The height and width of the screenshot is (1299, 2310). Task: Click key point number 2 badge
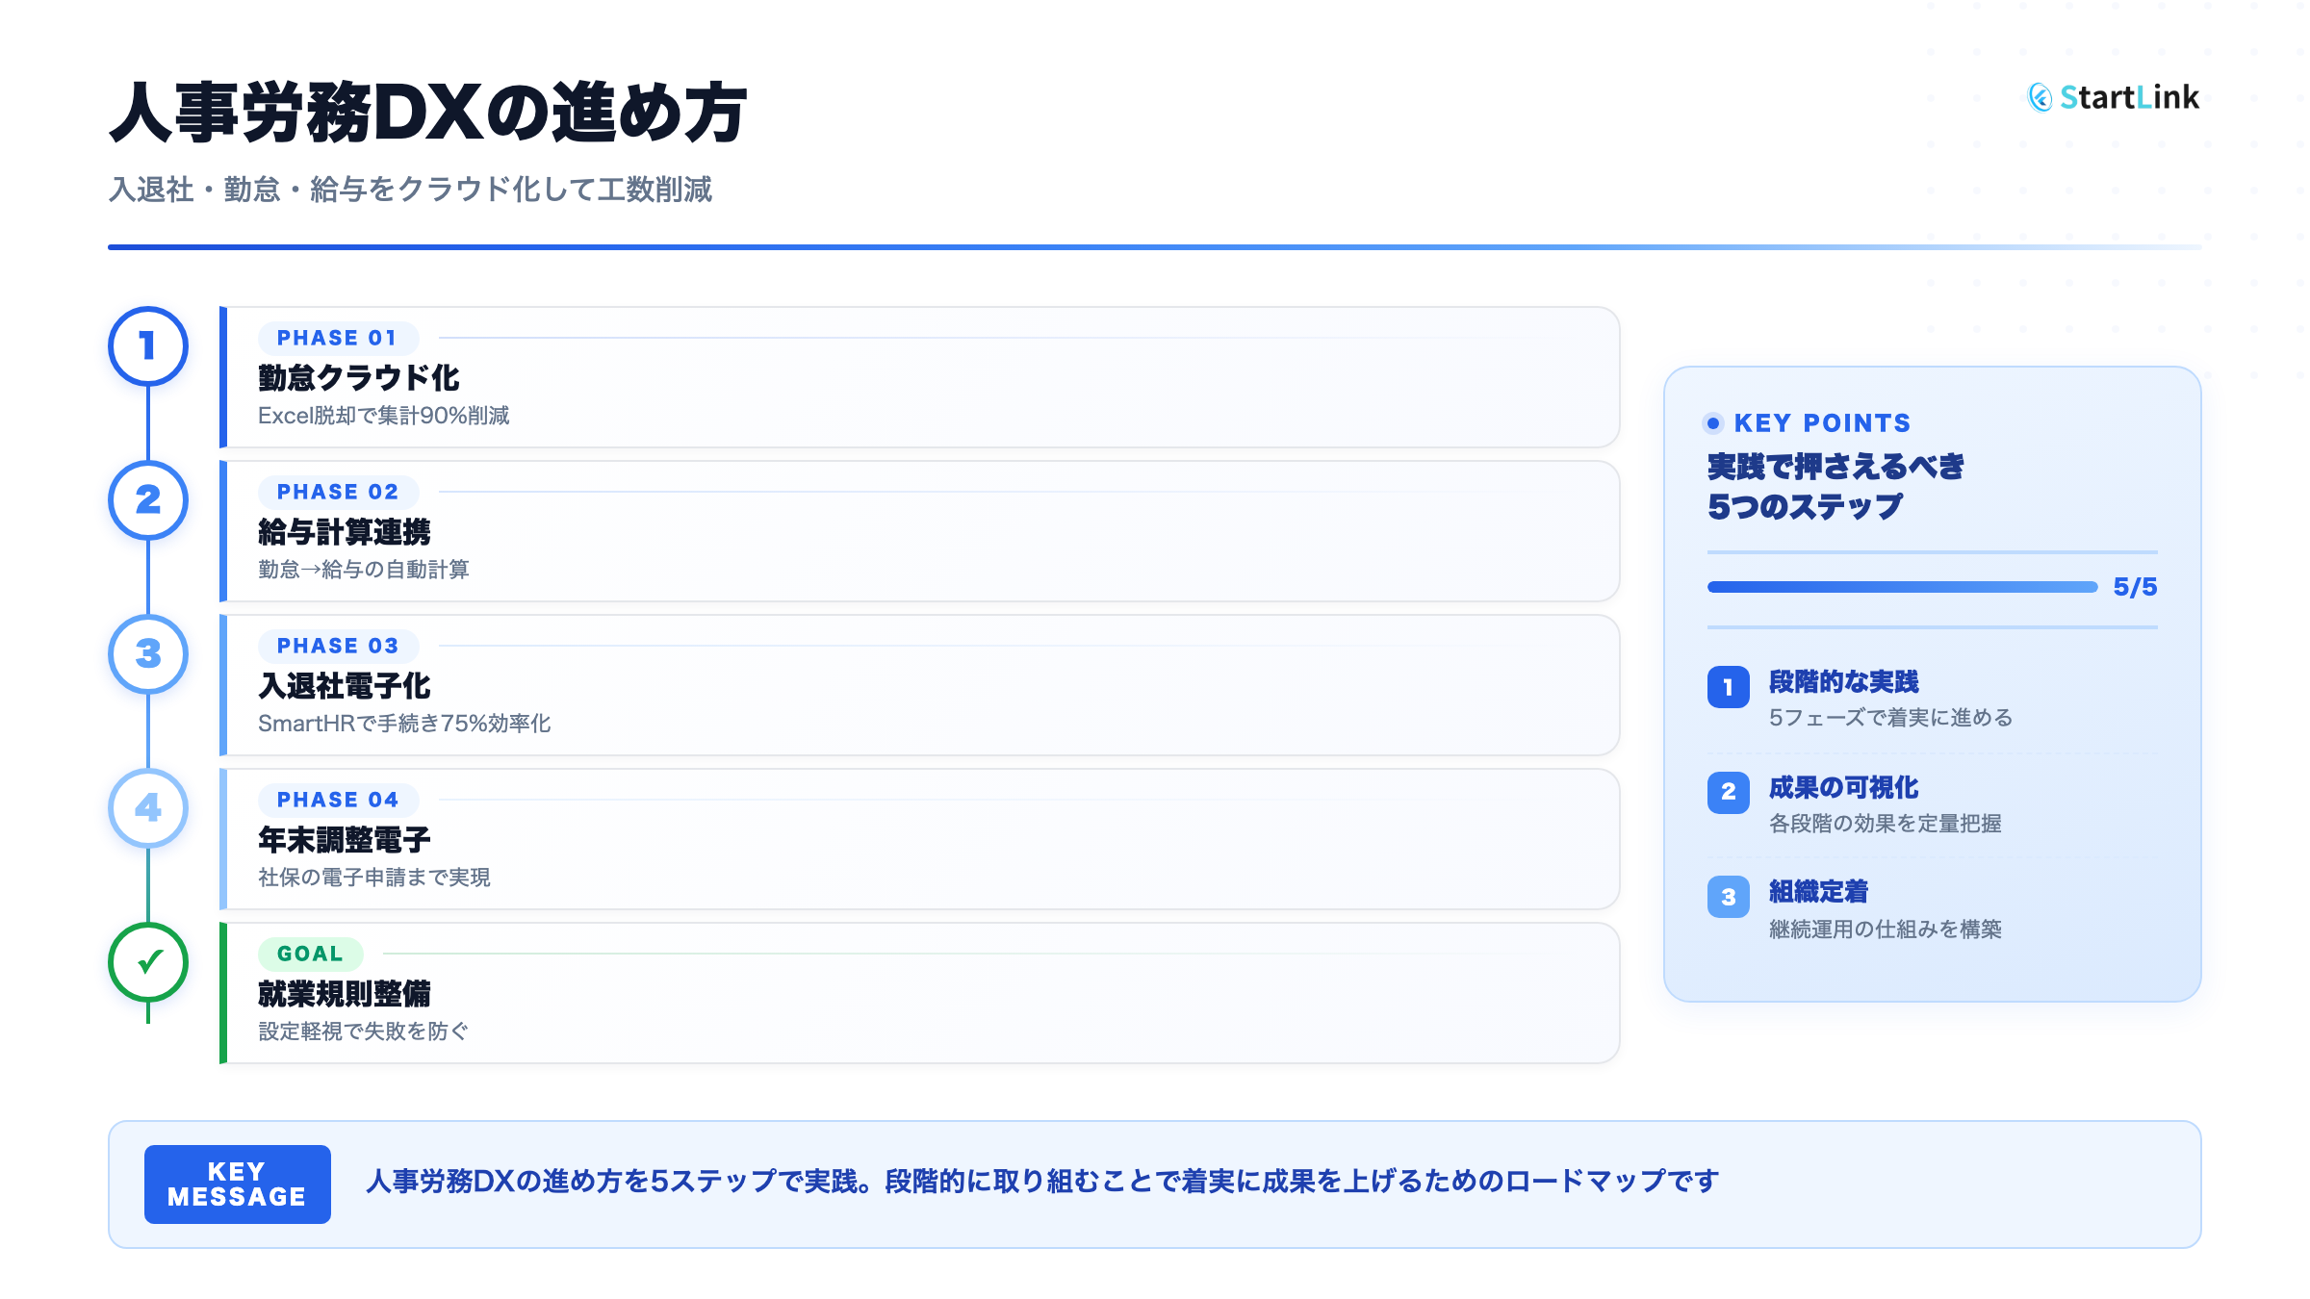click(x=1728, y=792)
